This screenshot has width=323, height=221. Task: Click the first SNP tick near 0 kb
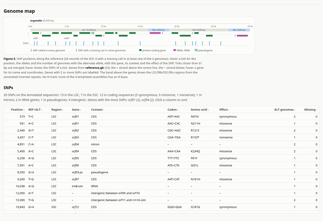(34, 43)
